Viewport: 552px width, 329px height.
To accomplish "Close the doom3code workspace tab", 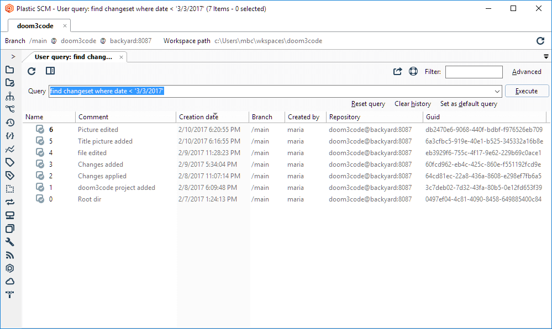I will [65, 26].
